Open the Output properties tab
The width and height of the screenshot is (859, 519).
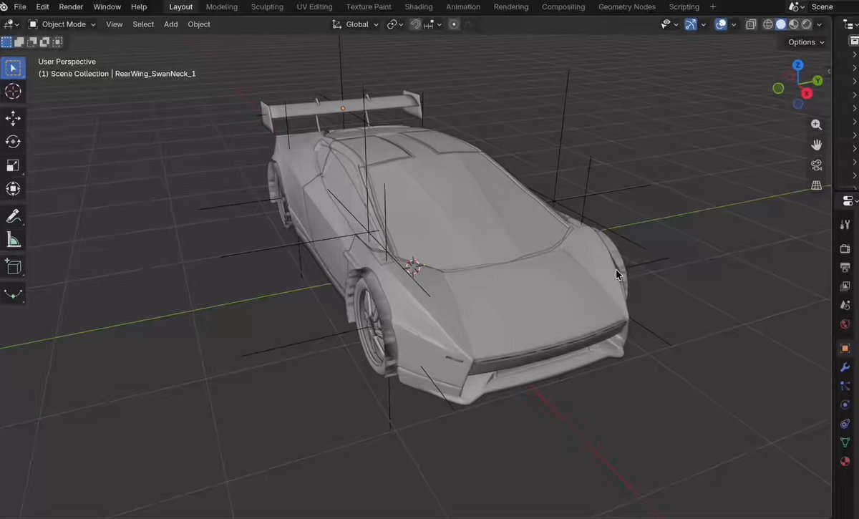tap(845, 268)
